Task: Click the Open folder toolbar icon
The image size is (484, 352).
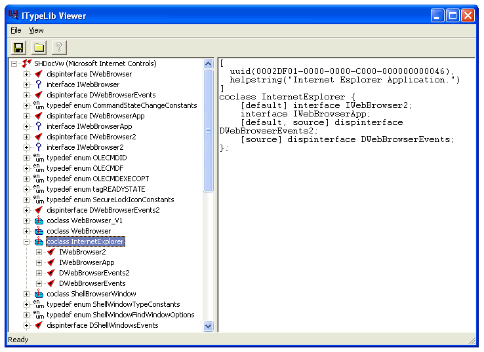Action: pyautogui.click(x=39, y=47)
